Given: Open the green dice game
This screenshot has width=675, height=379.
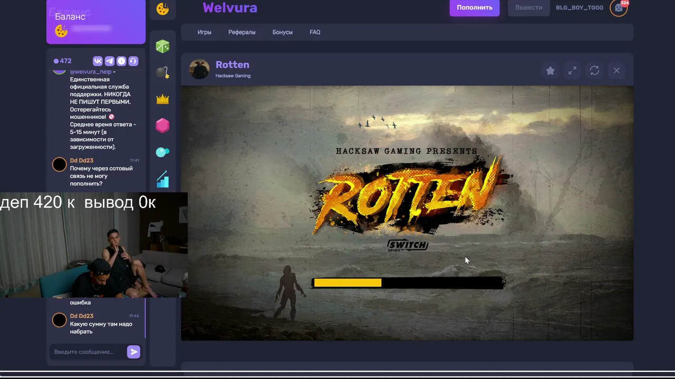Looking at the screenshot, I should pyautogui.click(x=162, y=46).
